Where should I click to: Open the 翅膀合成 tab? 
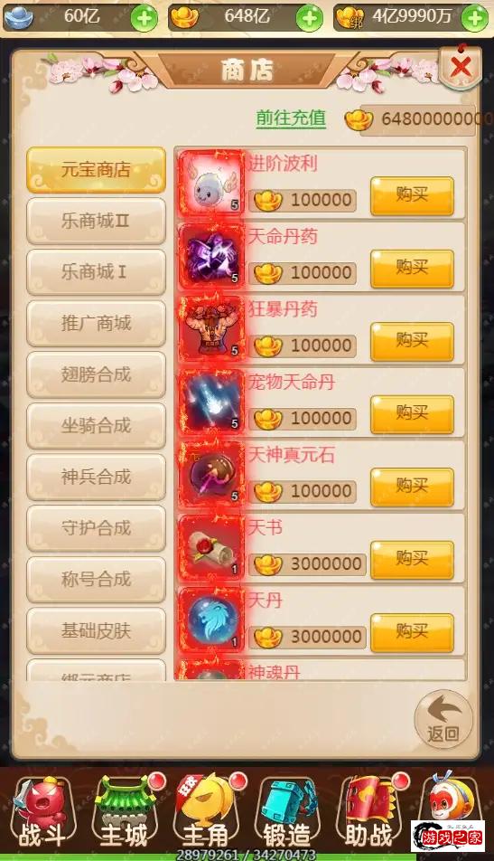click(96, 374)
